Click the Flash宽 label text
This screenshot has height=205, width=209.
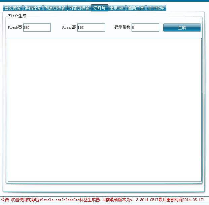point(15,28)
